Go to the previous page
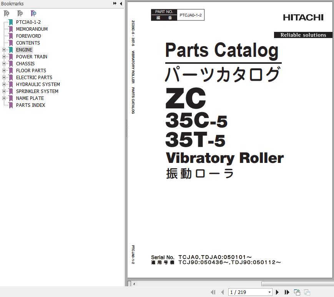334x297 pixels. pos(223,292)
